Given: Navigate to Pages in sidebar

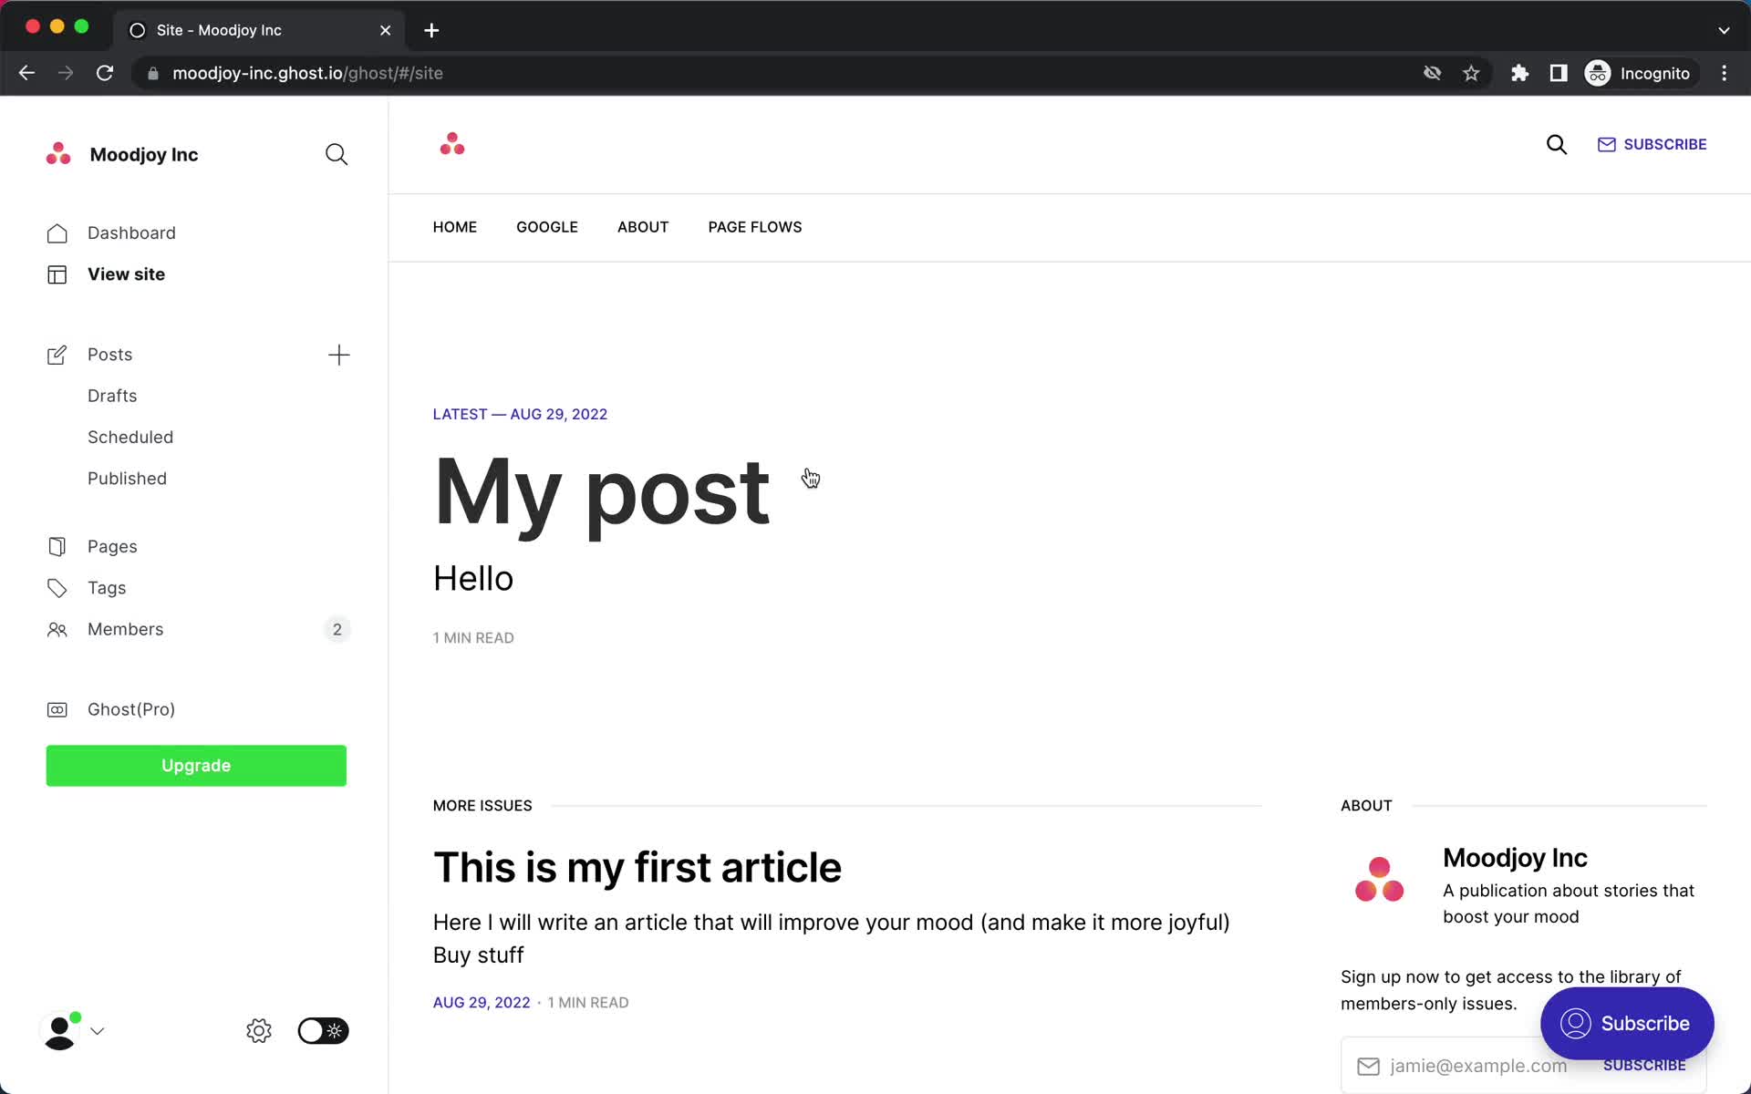Looking at the screenshot, I should (x=112, y=546).
